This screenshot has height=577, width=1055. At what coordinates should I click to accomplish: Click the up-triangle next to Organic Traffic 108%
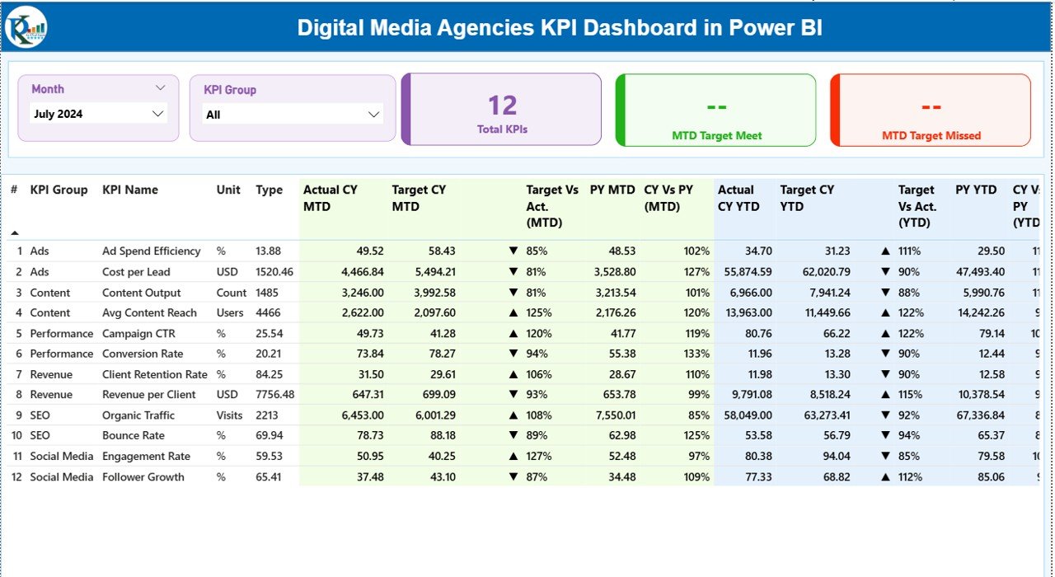(512, 415)
